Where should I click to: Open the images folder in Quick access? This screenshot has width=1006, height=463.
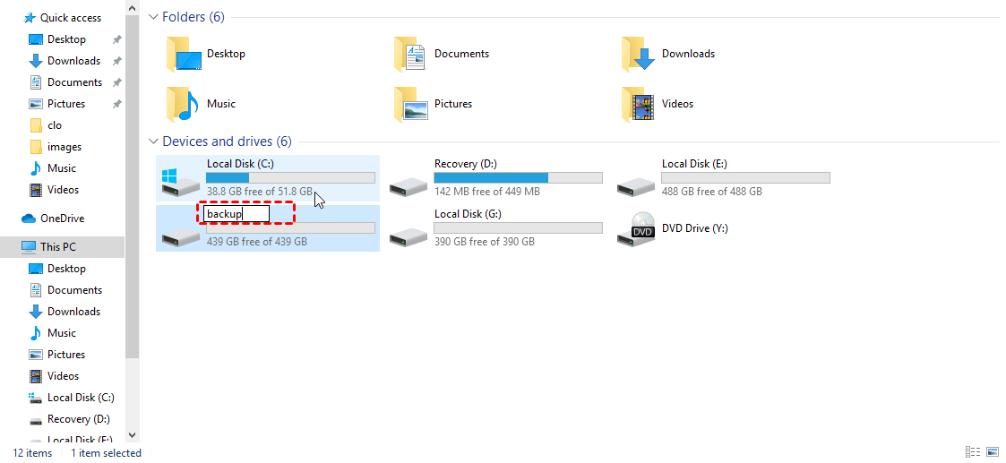point(64,147)
